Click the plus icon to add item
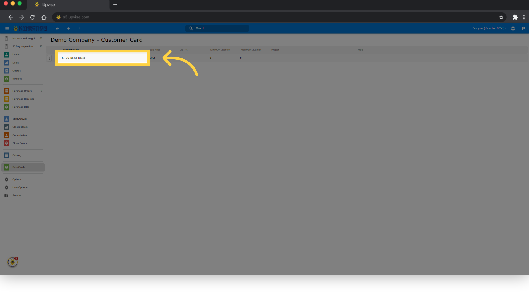Viewport: 529px width, 298px height. [x=68, y=28]
